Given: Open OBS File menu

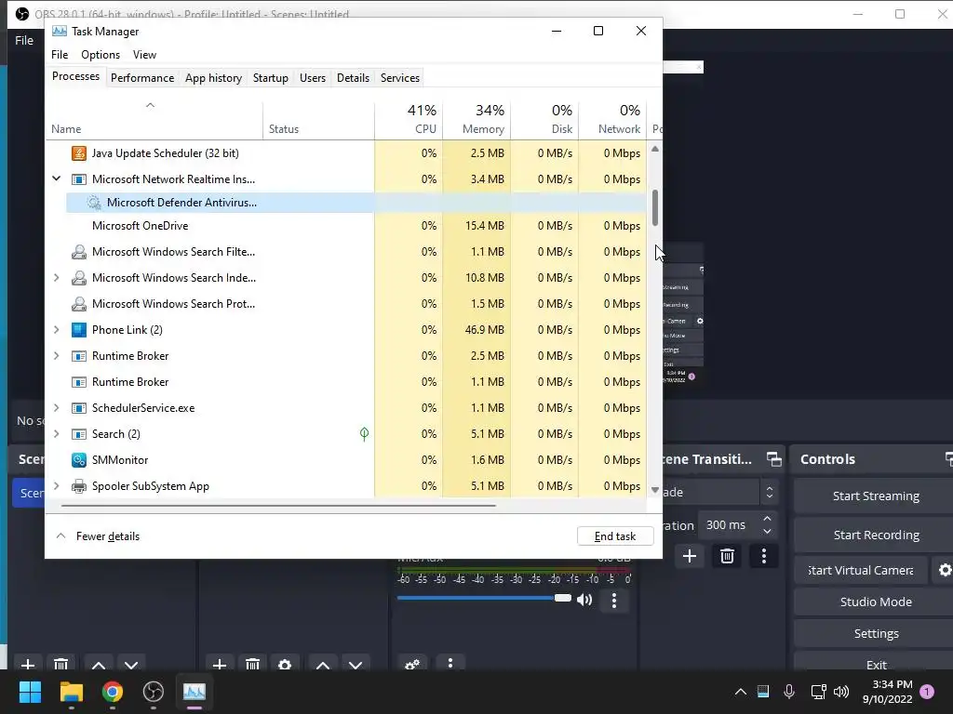Looking at the screenshot, I should (24, 41).
